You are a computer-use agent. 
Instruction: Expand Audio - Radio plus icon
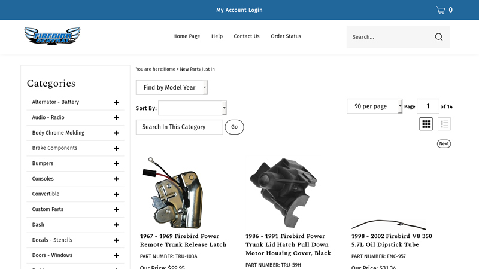coord(116,118)
